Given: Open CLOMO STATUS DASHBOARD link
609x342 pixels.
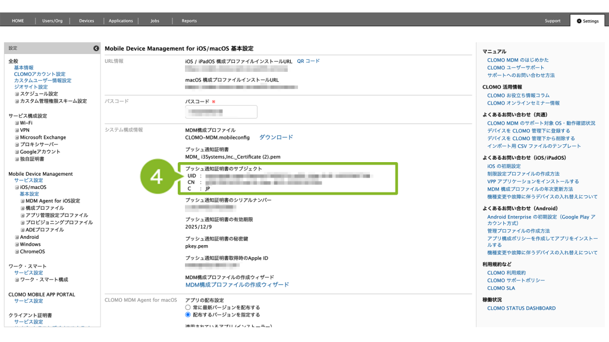Looking at the screenshot, I should pos(521,308).
